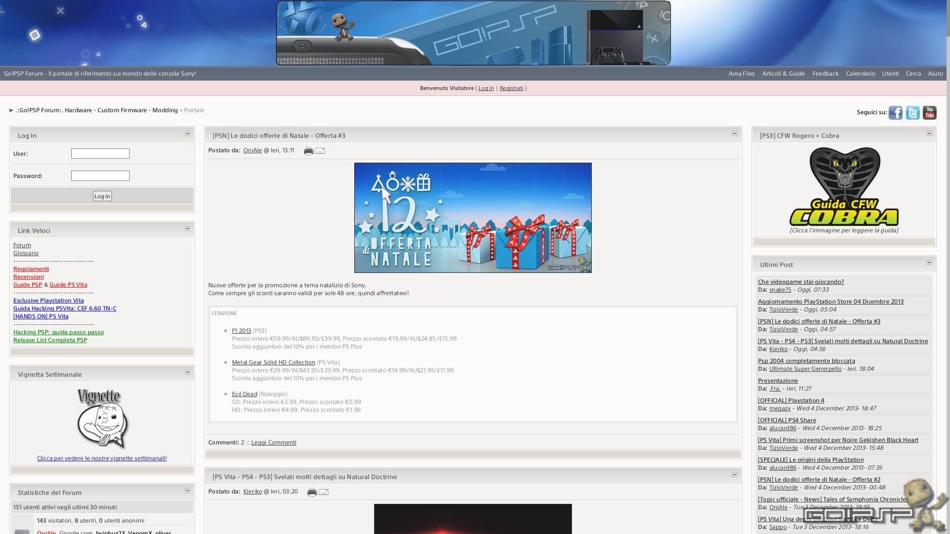Image resolution: width=950 pixels, height=534 pixels.
Task: Focus the Password input field
Action: point(100,176)
